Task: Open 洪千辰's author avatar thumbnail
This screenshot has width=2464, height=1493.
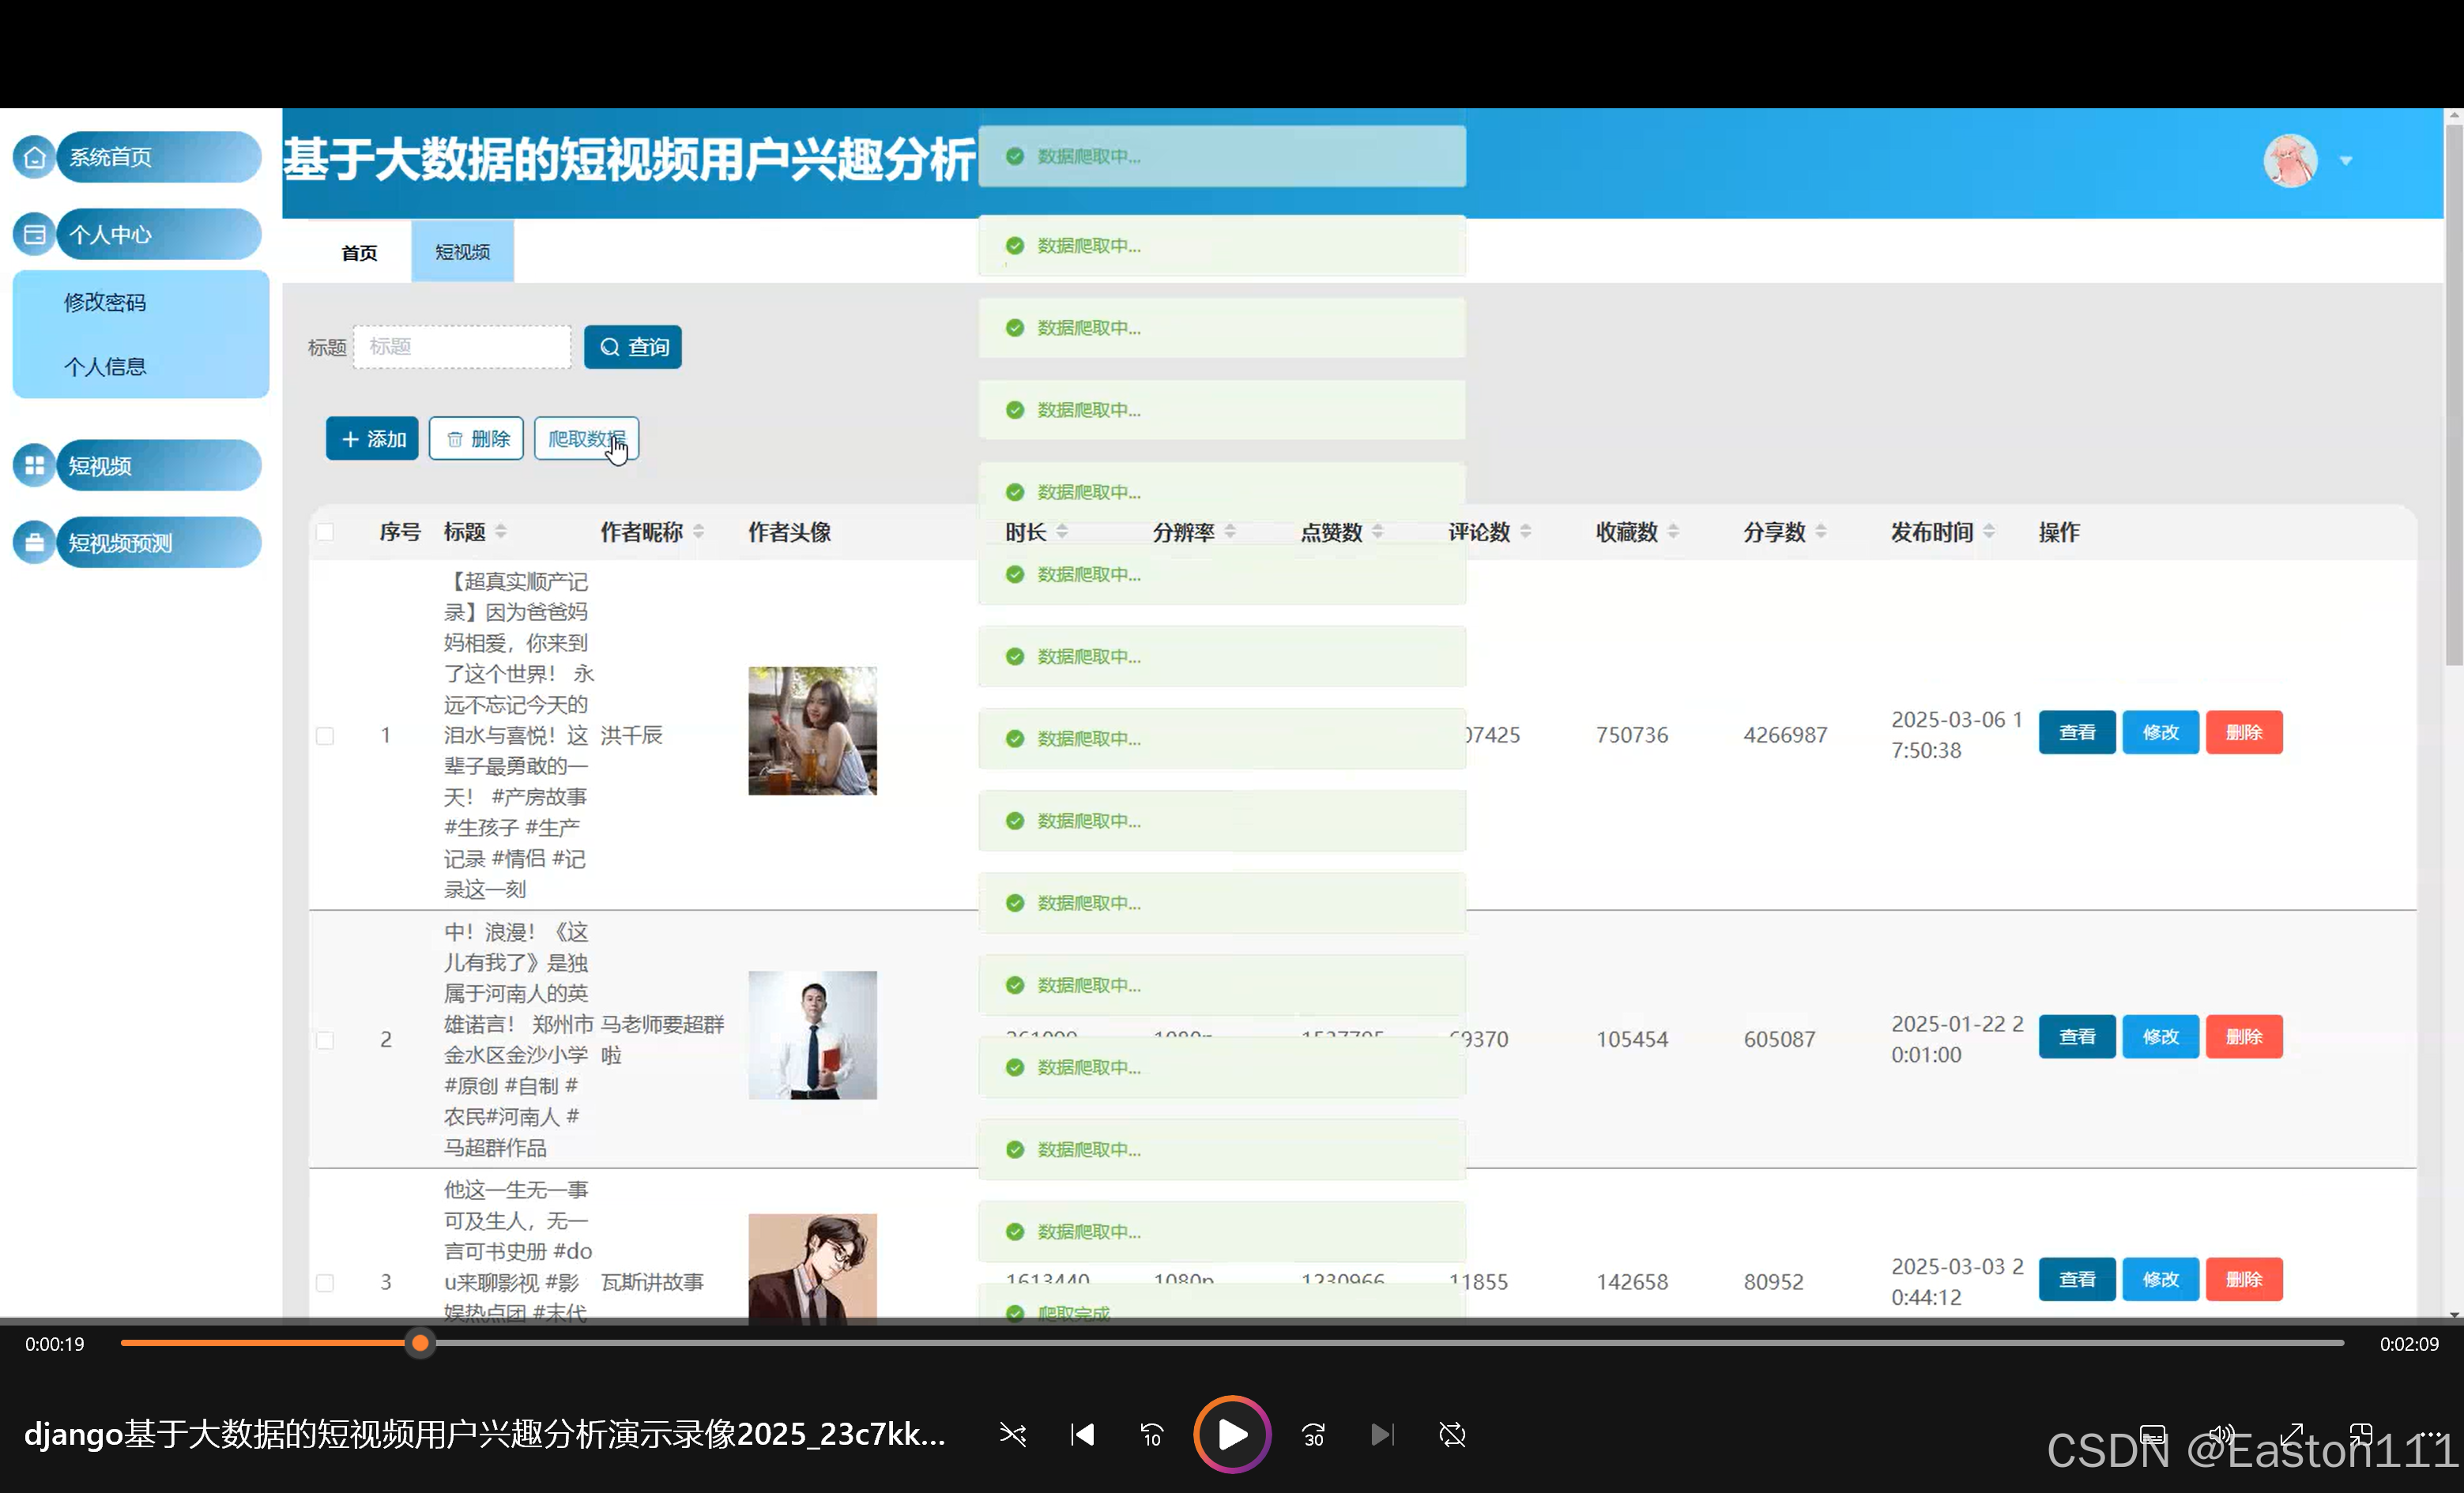Action: coord(812,731)
